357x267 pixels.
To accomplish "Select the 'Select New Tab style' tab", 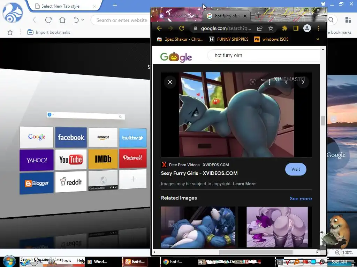I will pyautogui.click(x=60, y=6).
